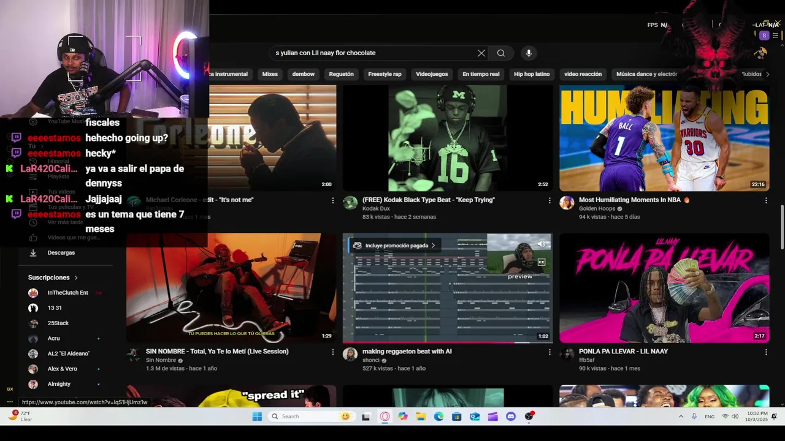The width and height of the screenshot is (785, 441).
Task: Open Kodak Dux channel avatar
Action: [x=350, y=203]
